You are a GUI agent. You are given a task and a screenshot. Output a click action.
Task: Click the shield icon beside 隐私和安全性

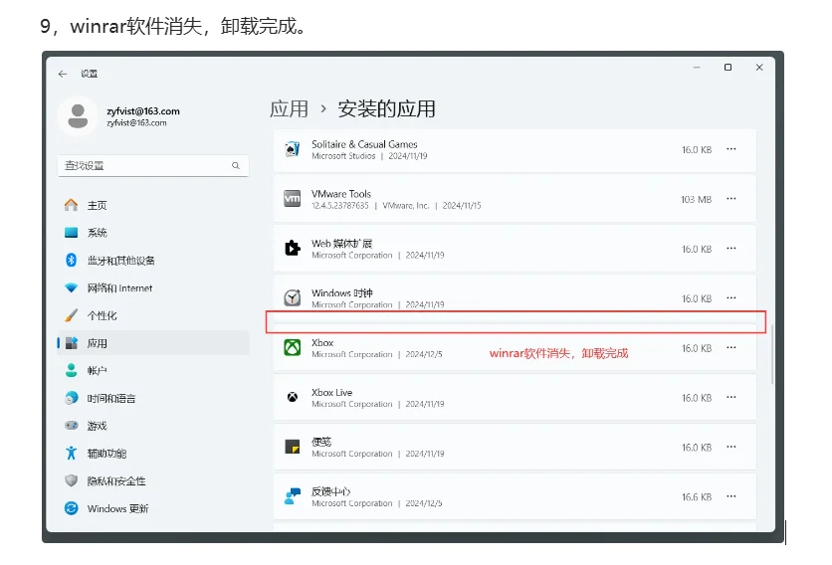(71, 480)
